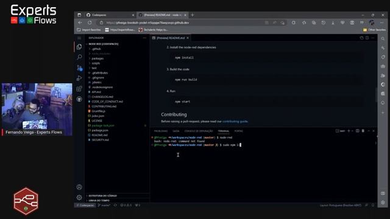The image size is (390, 219).
Task: Close the terminal panel
Action: coord(374,131)
